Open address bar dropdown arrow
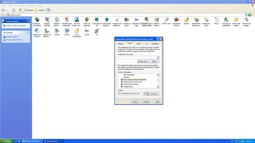Screen dimensions: 255x143 point(246,15)
